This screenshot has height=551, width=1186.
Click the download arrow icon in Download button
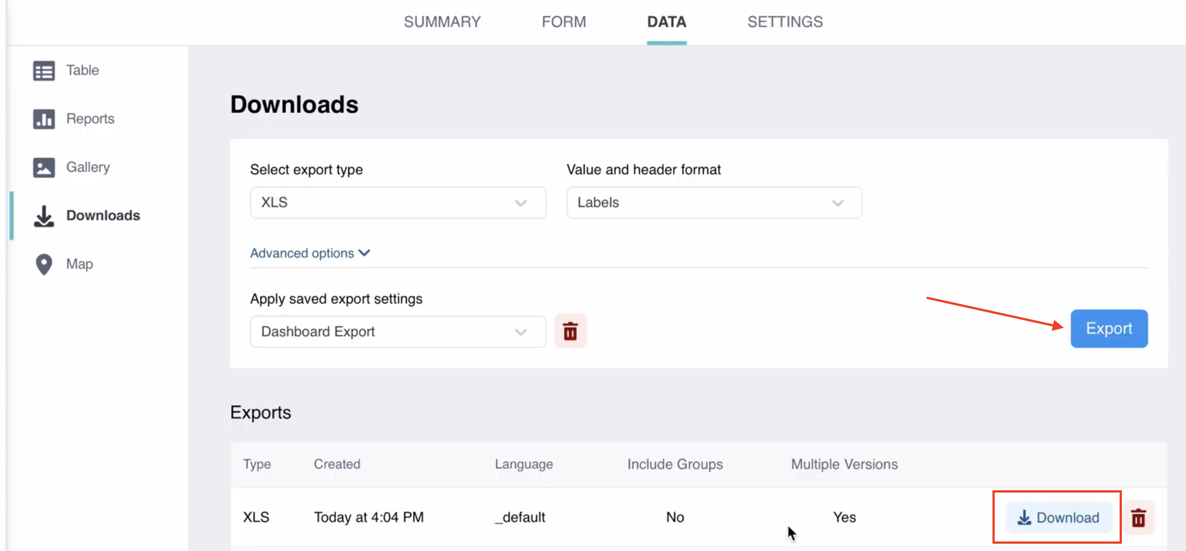pyautogui.click(x=1025, y=518)
